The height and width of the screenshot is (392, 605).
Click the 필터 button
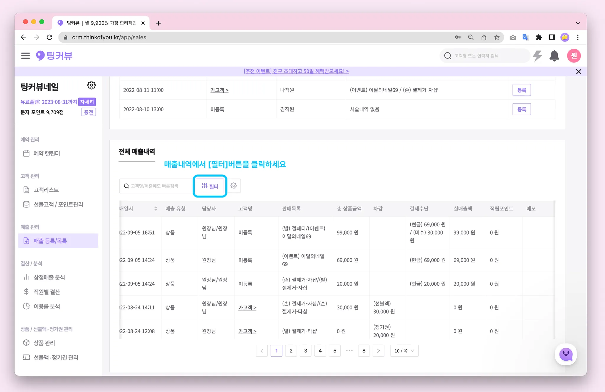coord(210,186)
